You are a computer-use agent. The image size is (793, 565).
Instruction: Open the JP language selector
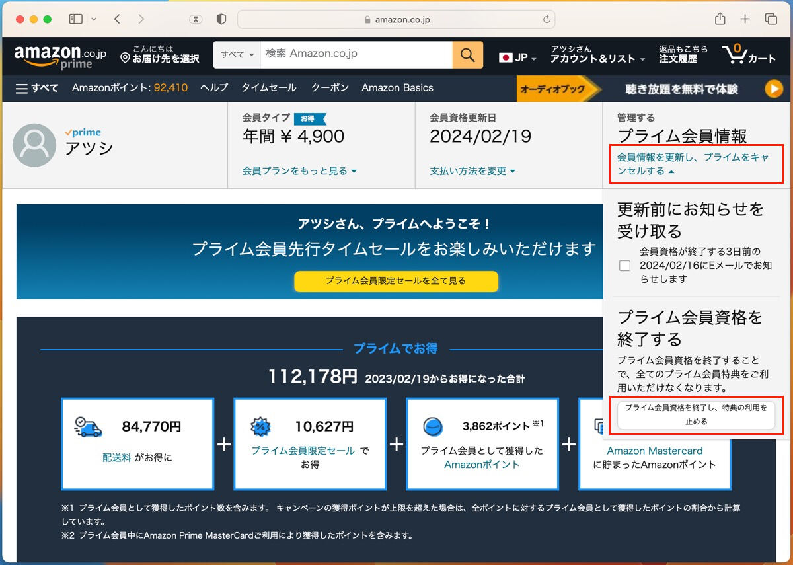(517, 58)
